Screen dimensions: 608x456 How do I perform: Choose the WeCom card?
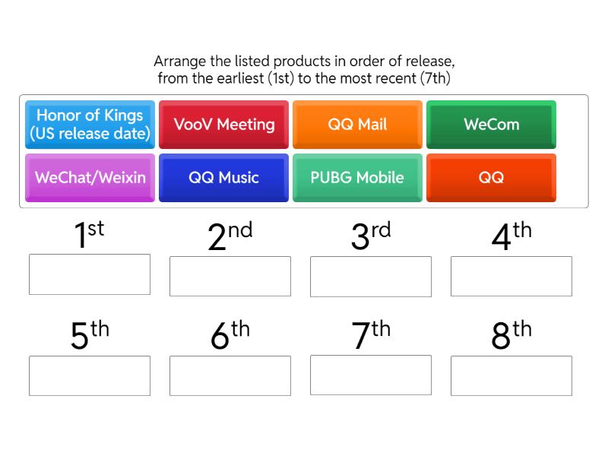coord(491,125)
